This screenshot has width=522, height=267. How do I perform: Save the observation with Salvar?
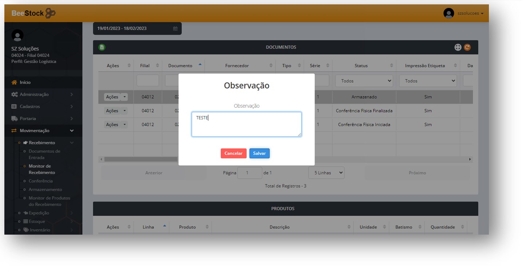[259, 154]
